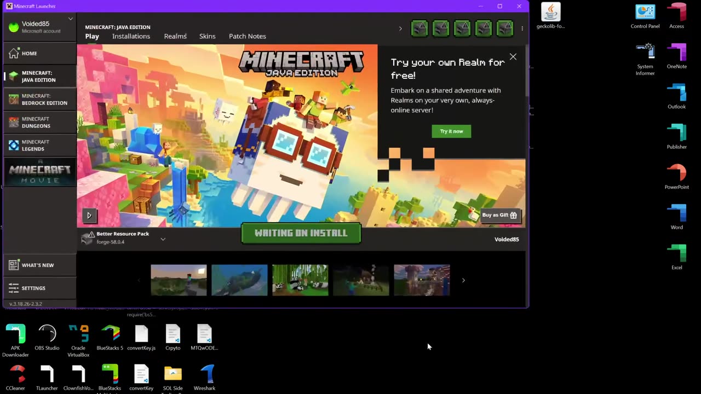Open OneNote desktop shortcut

[676, 56]
